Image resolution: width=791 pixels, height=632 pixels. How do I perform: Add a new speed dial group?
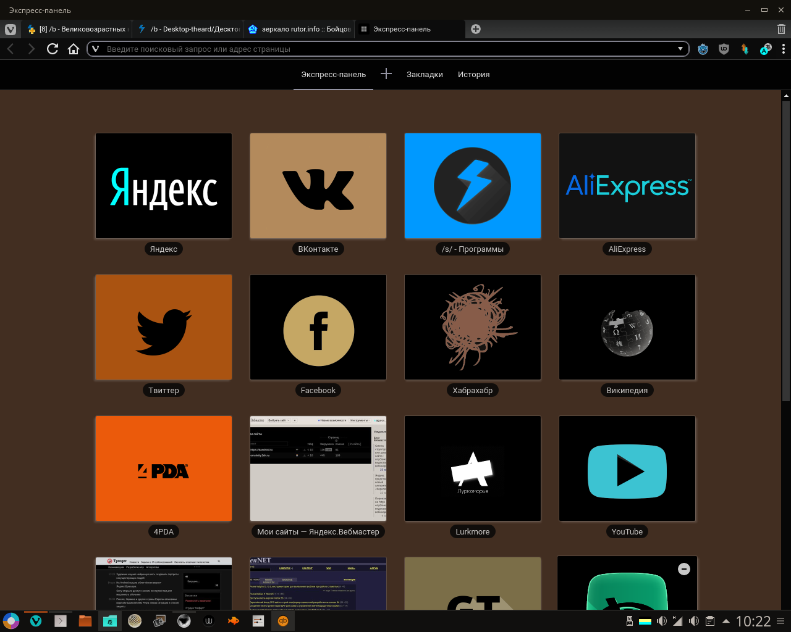tap(386, 74)
